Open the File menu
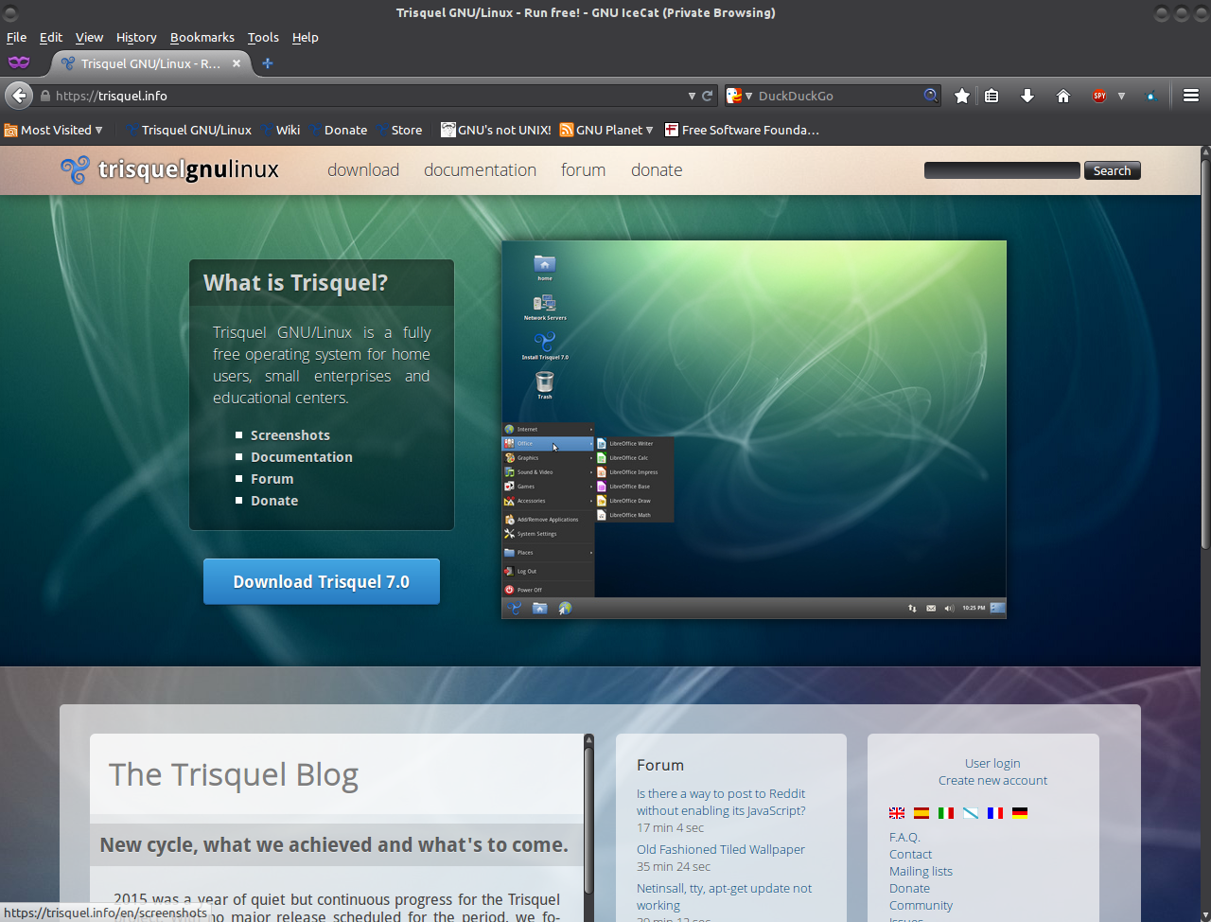 point(16,37)
